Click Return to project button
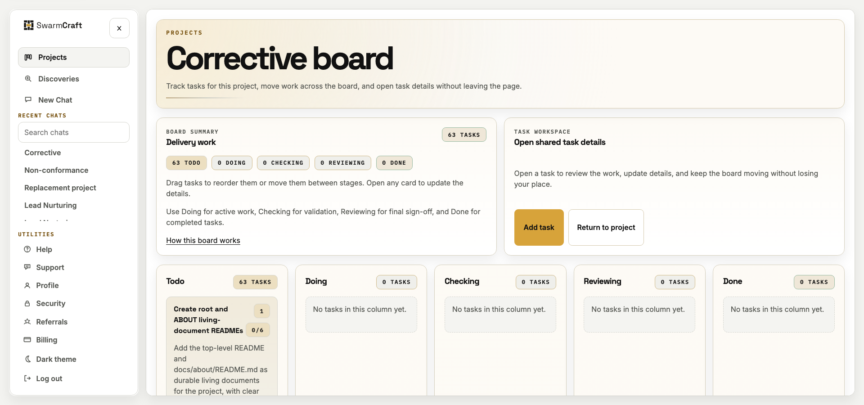 pos(606,227)
